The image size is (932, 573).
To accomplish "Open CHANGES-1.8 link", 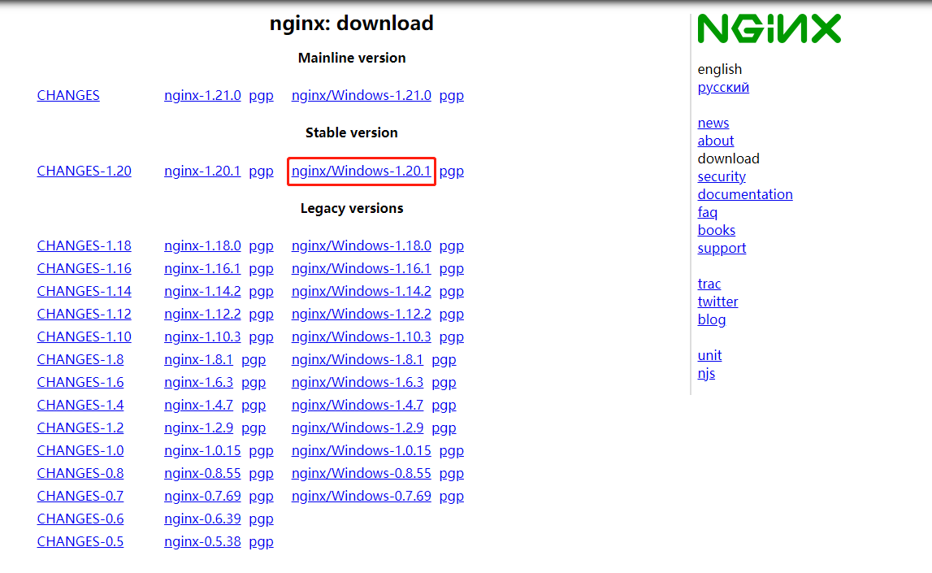I will (80, 359).
